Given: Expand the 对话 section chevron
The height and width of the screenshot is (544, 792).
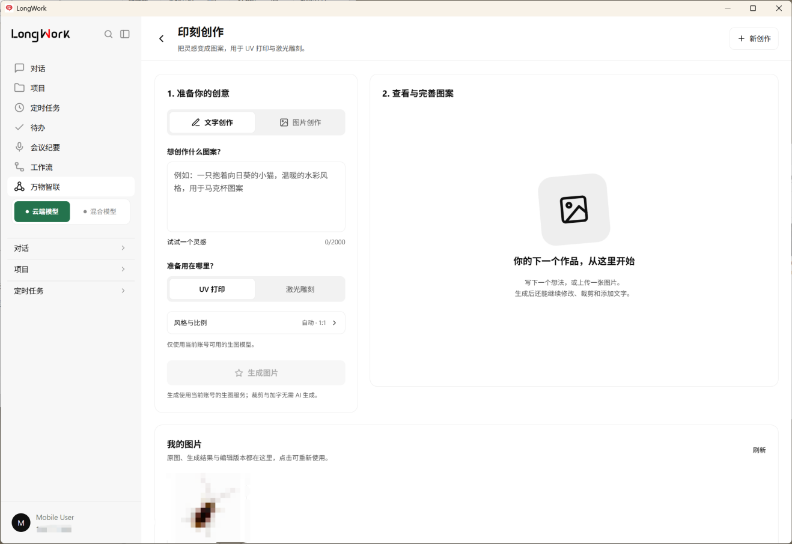Looking at the screenshot, I should point(123,248).
